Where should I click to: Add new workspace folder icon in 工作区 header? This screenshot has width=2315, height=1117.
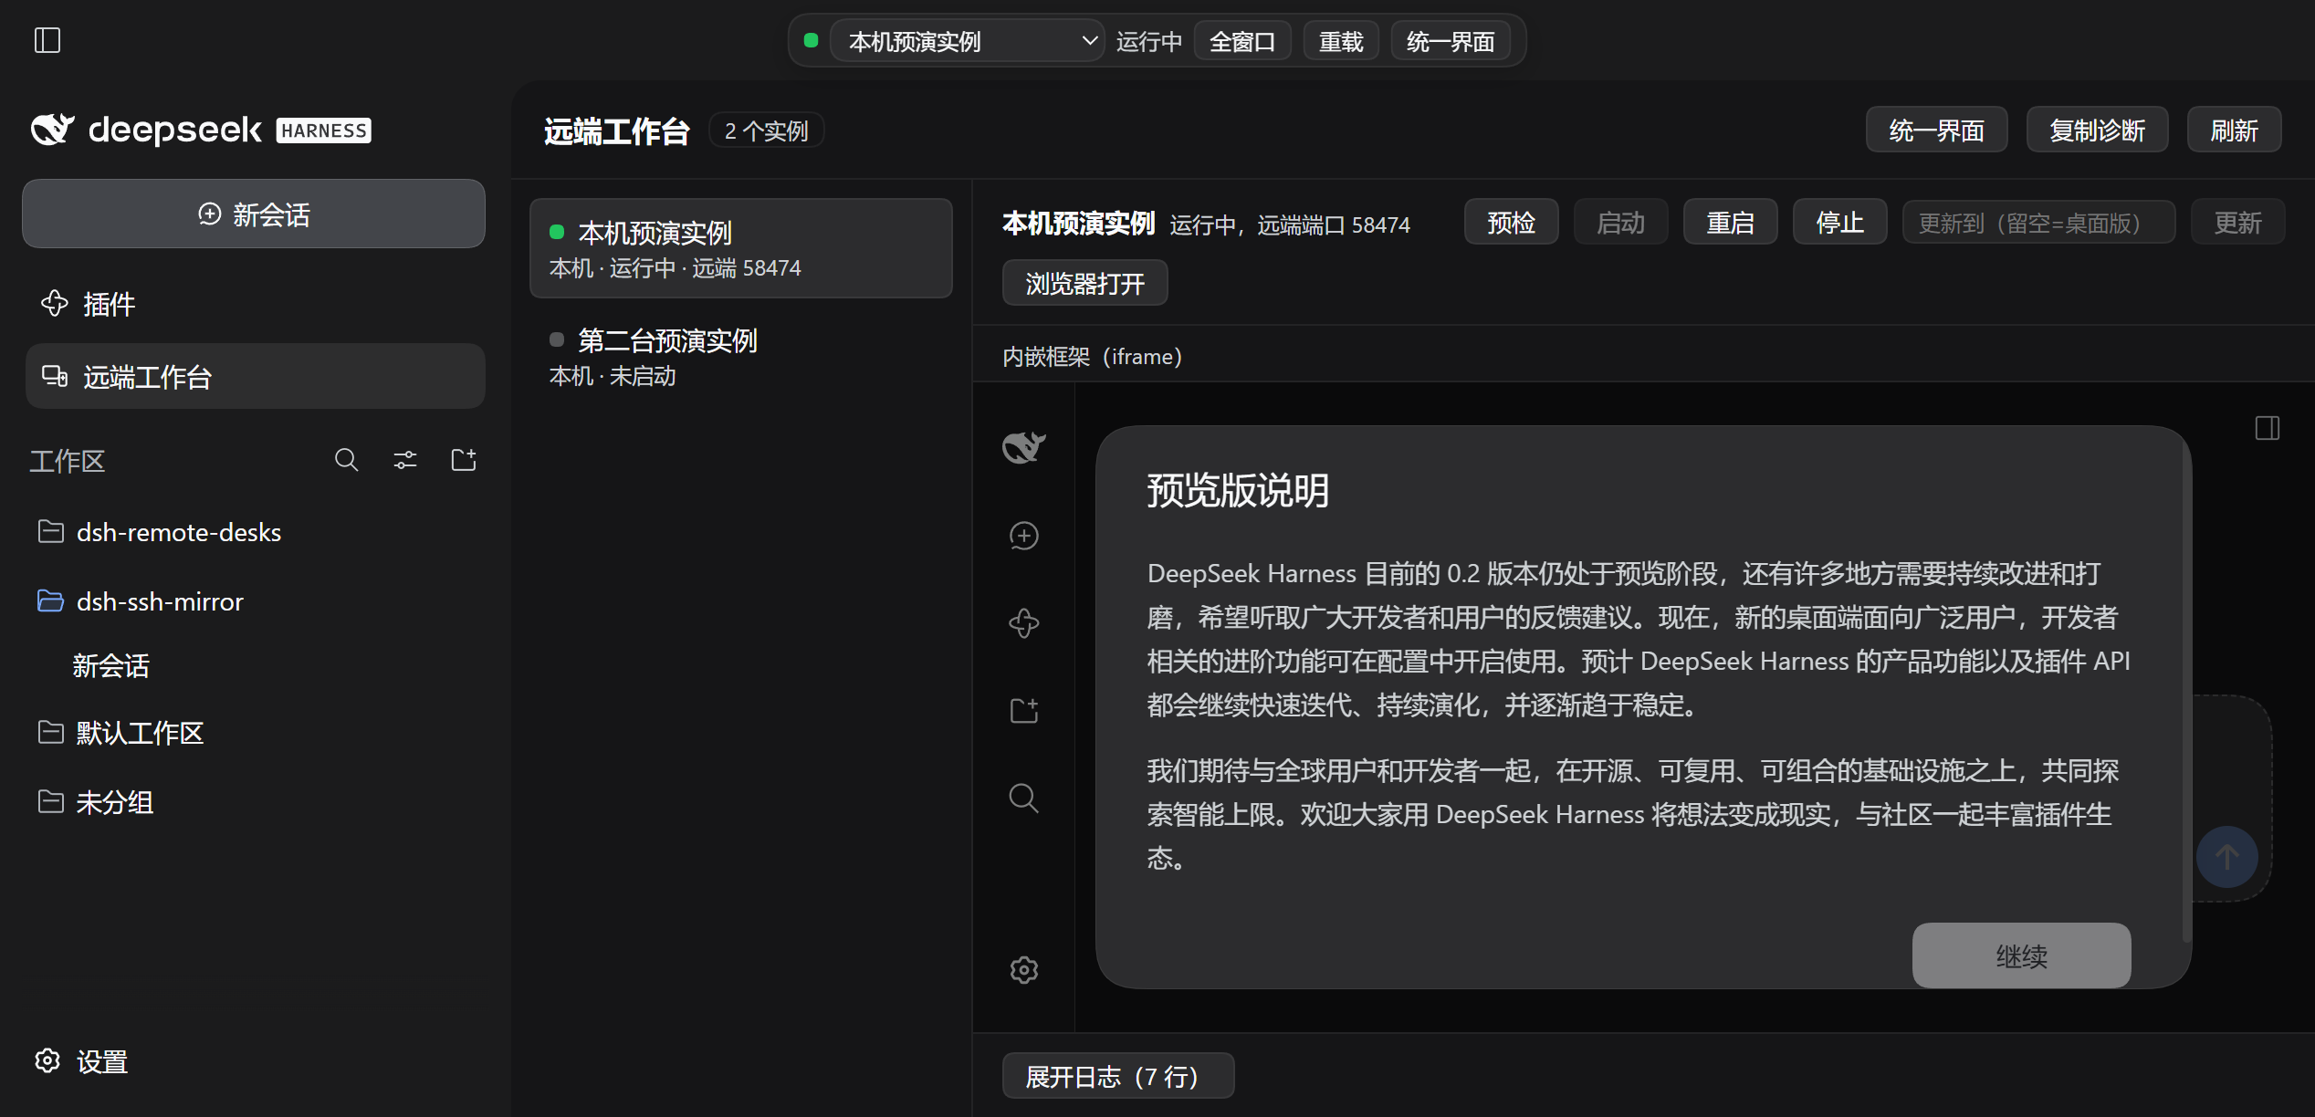[464, 460]
